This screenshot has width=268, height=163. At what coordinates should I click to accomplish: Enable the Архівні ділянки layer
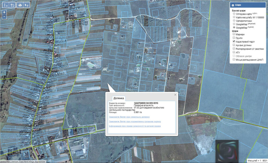pos(234,45)
